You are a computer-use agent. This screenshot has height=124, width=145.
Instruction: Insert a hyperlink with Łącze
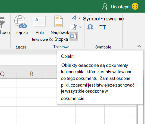click(22, 25)
